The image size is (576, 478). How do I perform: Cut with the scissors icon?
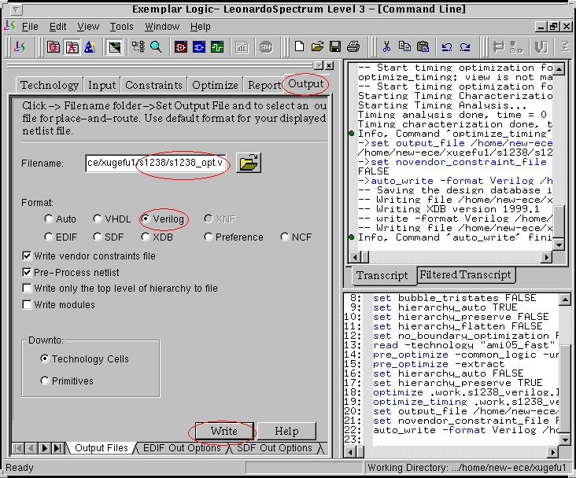click(x=386, y=46)
